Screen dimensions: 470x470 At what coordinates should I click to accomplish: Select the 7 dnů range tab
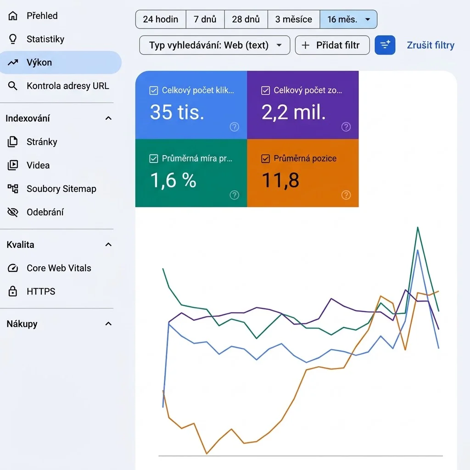tap(205, 19)
